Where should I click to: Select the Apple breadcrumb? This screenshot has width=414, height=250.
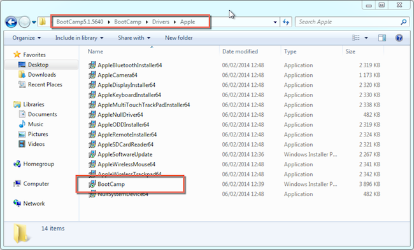coord(187,22)
